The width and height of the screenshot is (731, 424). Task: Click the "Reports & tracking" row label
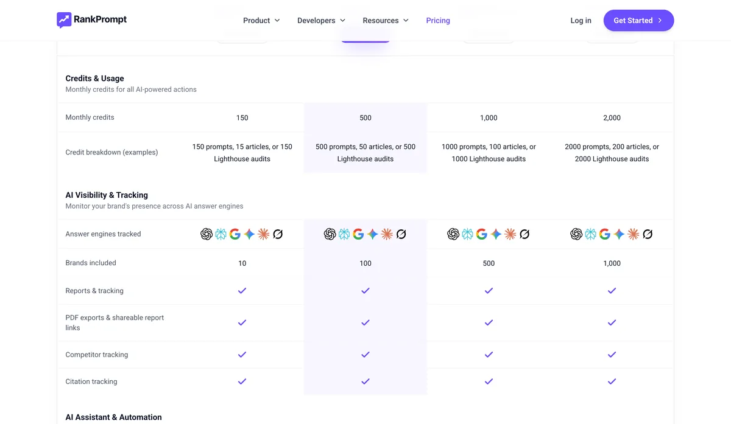pyautogui.click(x=94, y=291)
